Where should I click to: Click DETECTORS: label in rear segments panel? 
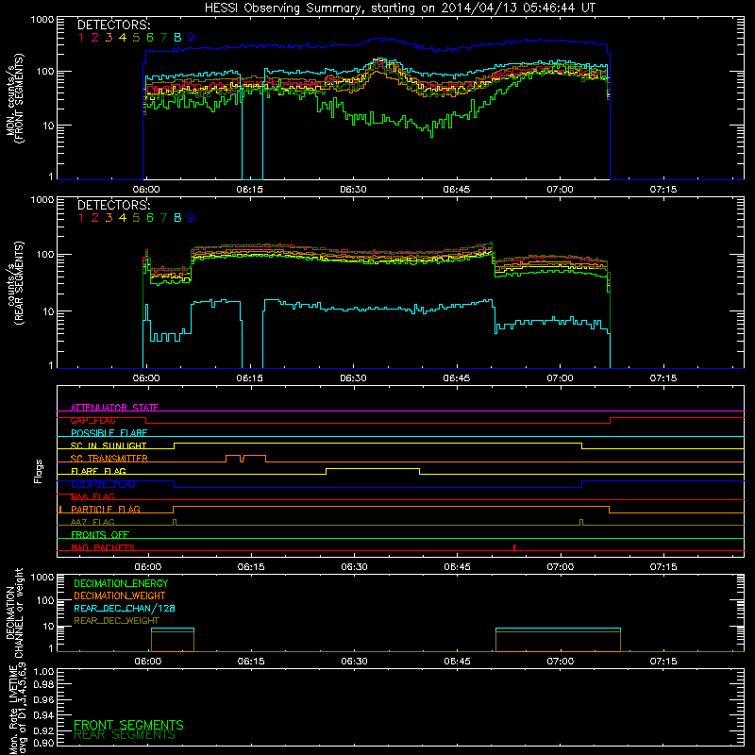pyautogui.click(x=114, y=206)
